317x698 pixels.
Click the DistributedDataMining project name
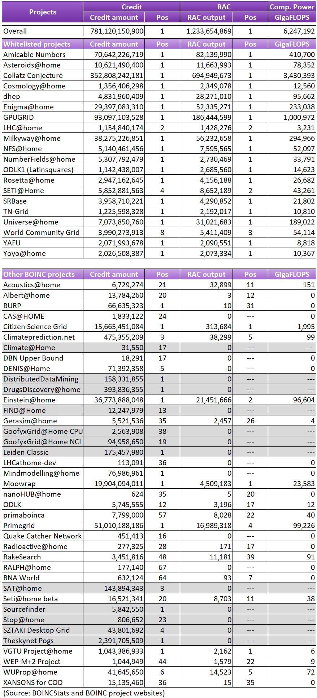[41, 379]
